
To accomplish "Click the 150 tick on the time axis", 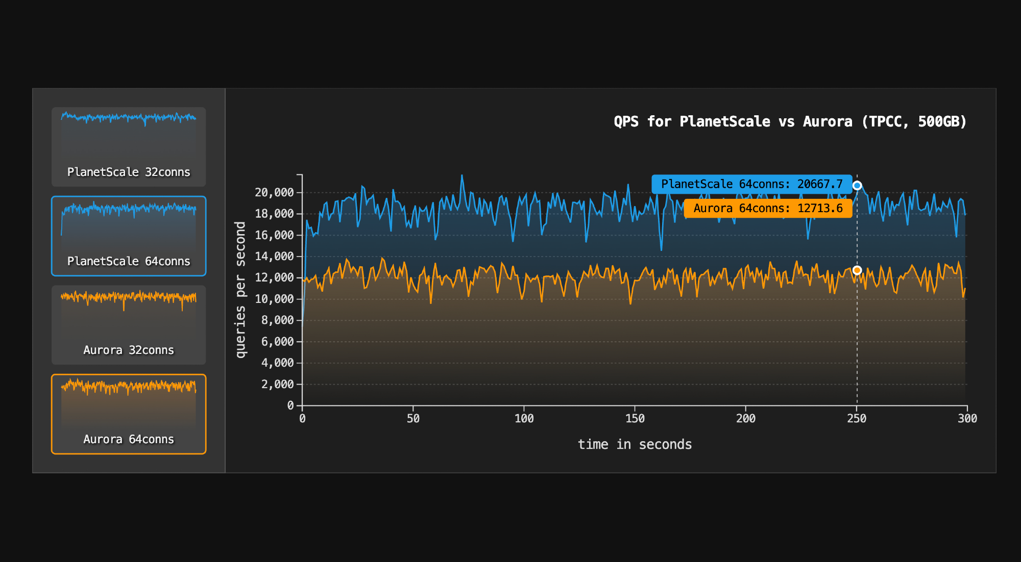I will (635, 419).
